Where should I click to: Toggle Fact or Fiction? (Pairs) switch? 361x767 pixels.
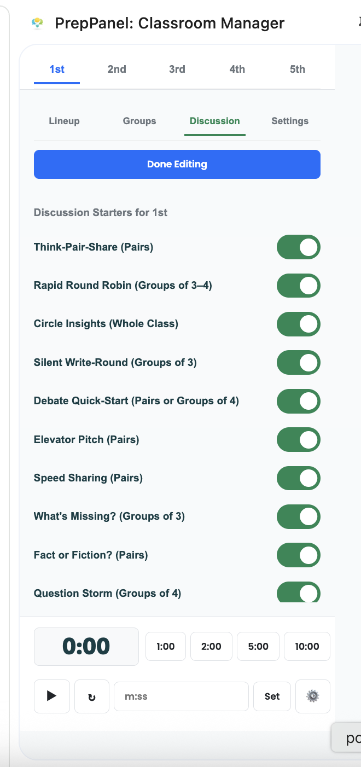pos(298,555)
